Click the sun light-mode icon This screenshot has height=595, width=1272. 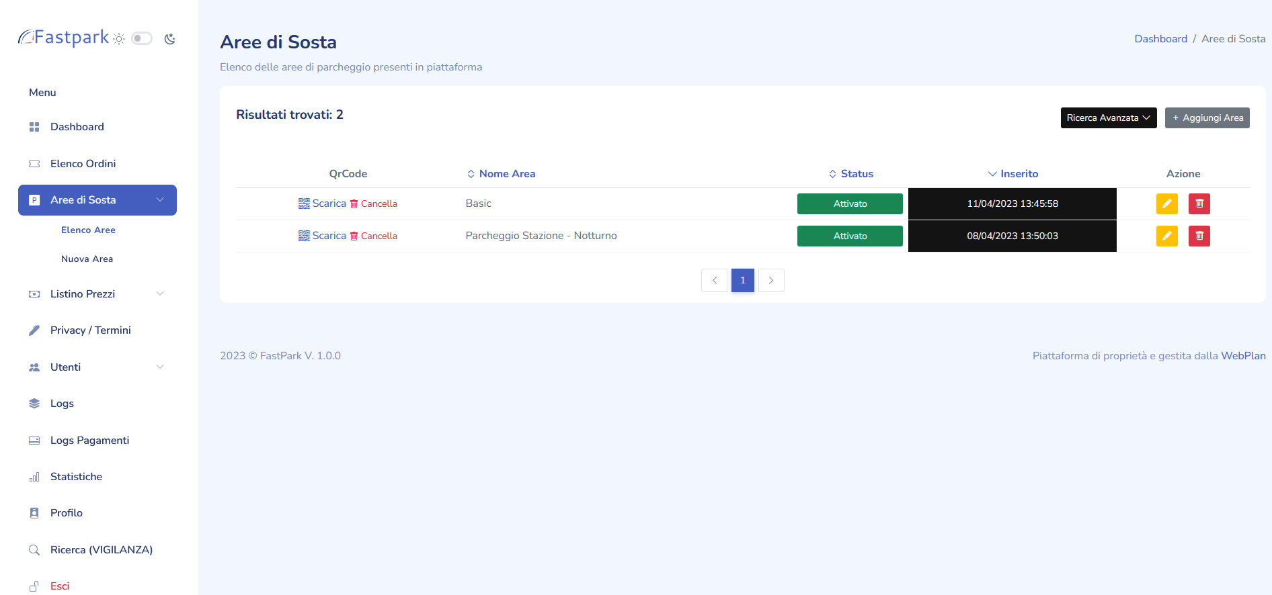pos(119,39)
